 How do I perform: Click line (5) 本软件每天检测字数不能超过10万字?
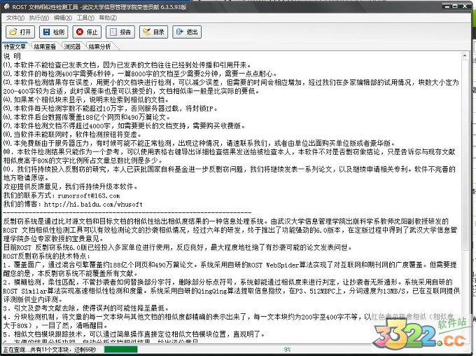pyautogui.click(x=111, y=108)
